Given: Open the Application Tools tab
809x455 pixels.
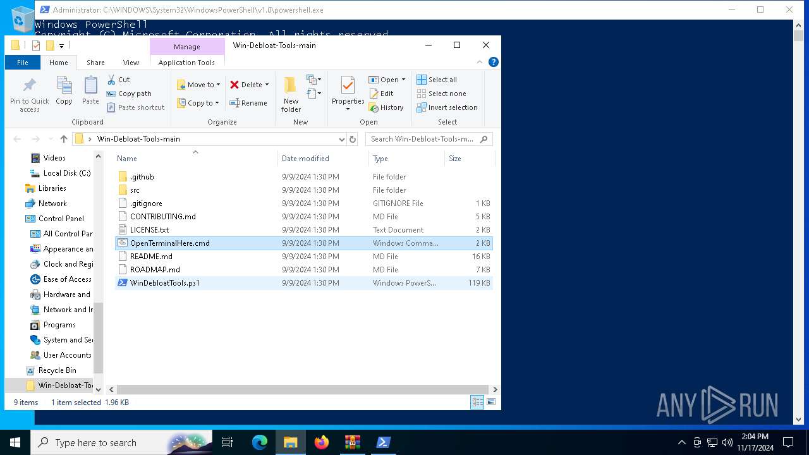Looking at the screenshot, I should click(186, 63).
